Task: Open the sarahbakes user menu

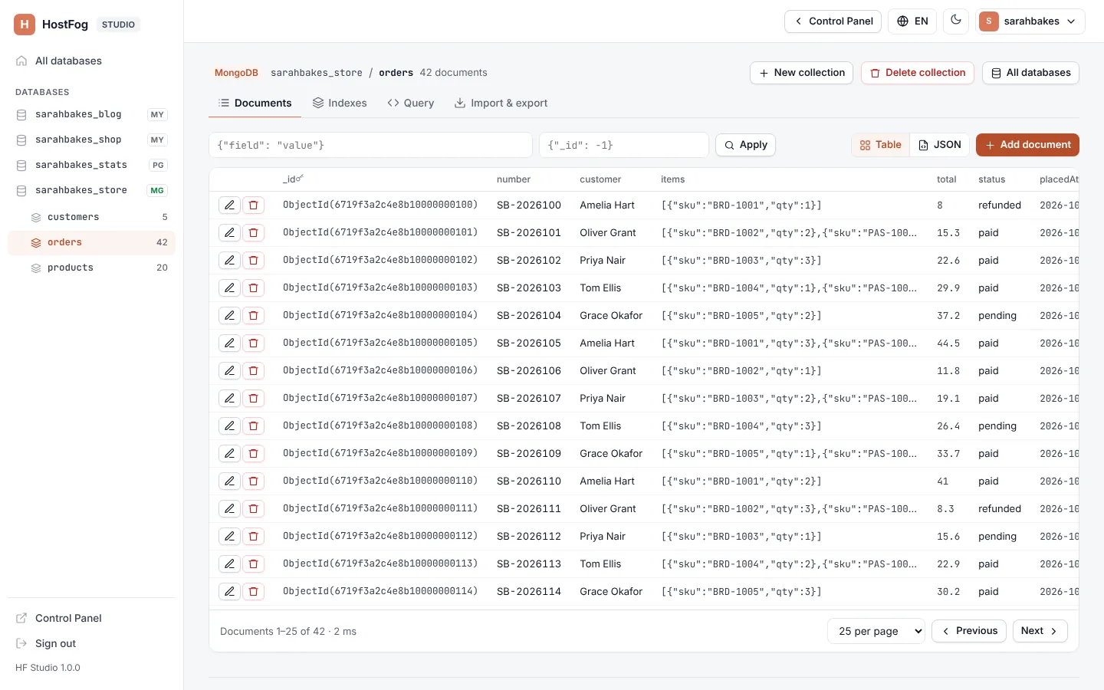Action: point(1030,21)
